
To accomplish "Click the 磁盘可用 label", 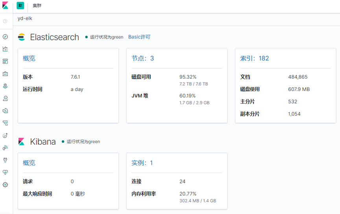I will [x=141, y=77].
